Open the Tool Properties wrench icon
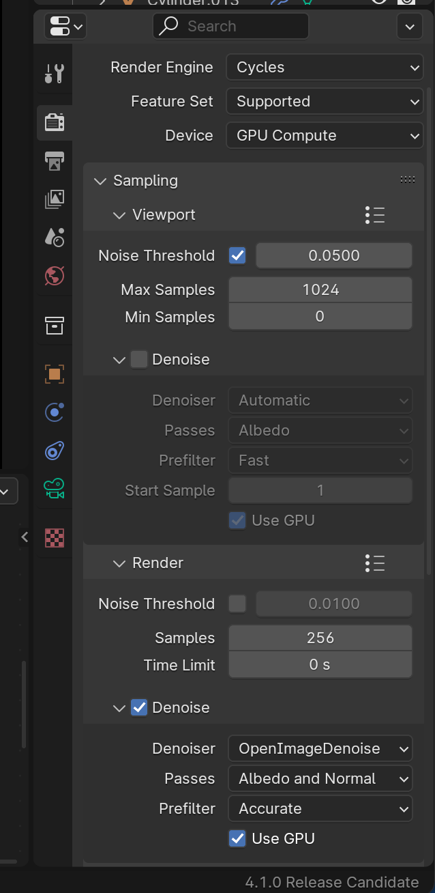435x893 pixels. (53, 72)
